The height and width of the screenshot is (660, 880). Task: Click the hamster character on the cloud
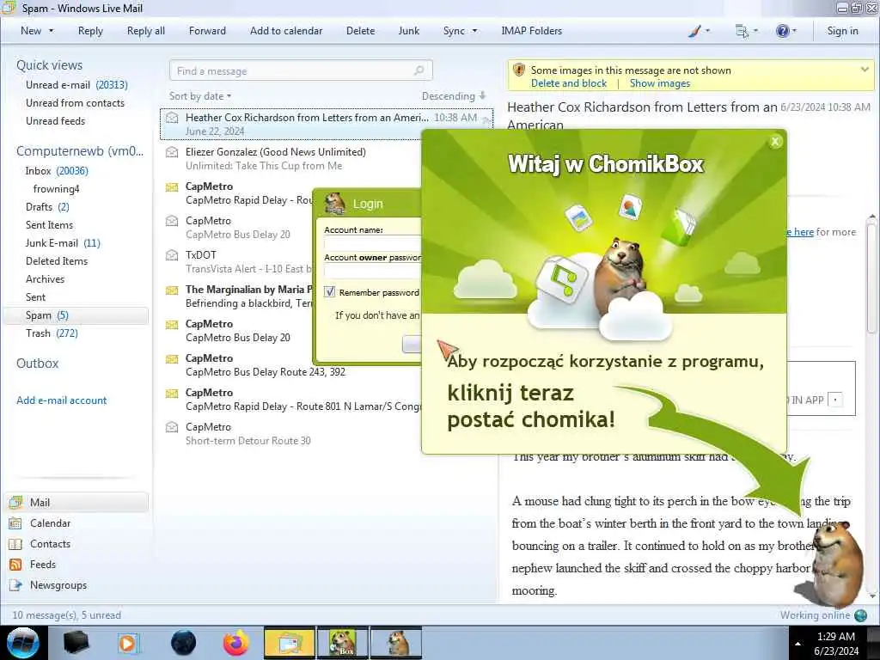coord(620,275)
